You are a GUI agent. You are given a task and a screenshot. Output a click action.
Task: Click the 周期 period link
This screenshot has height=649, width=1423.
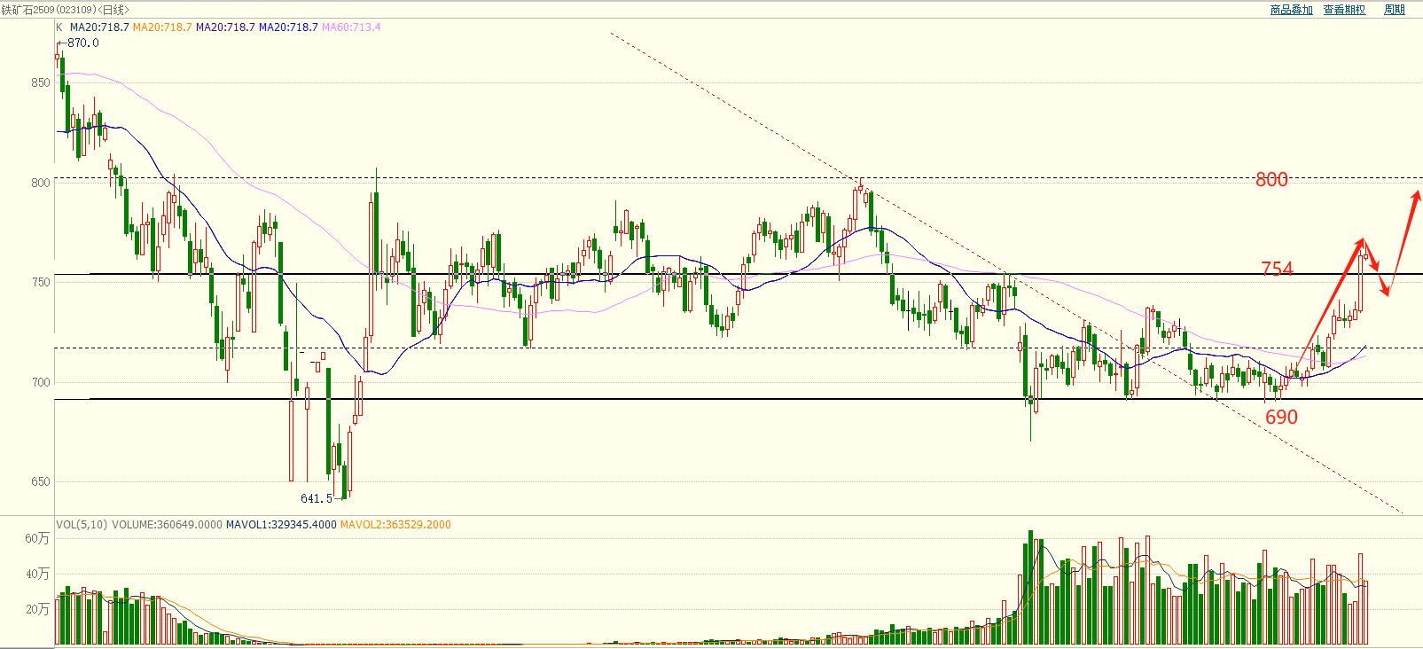click(x=1395, y=10)
